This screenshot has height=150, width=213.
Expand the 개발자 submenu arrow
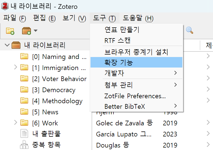point(175,73)
